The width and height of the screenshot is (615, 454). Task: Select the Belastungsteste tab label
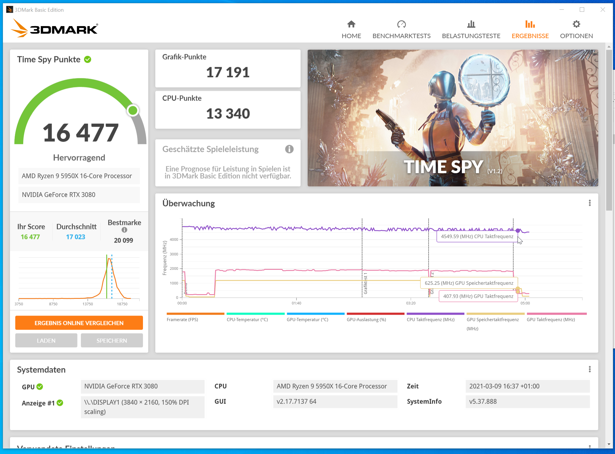tap(471, 36)
